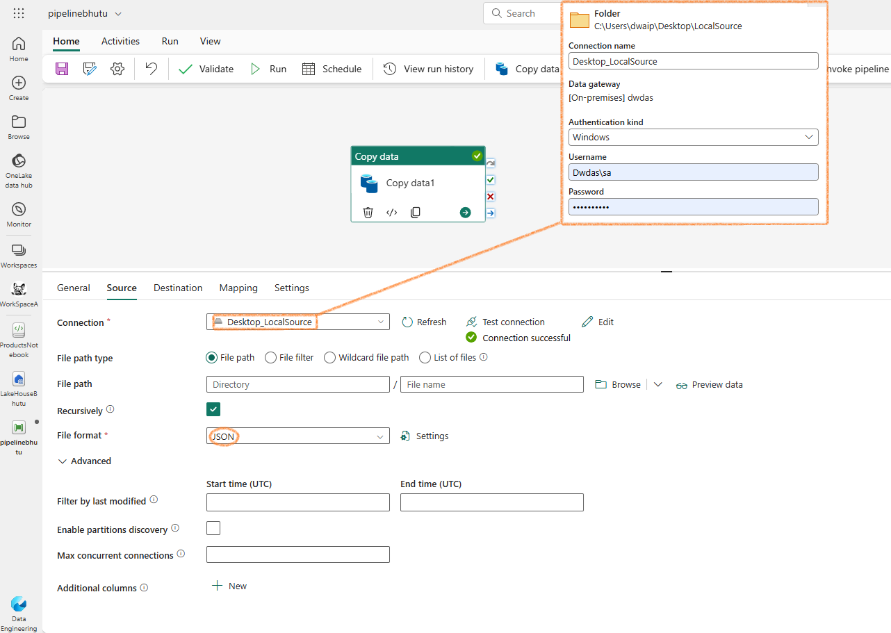Open pipeline settings gear icon
Viewport: 891px width, 633px height.
pos(117,69)
